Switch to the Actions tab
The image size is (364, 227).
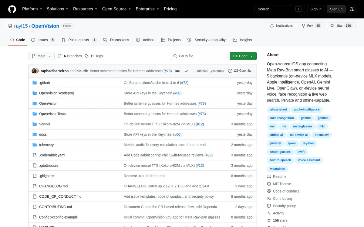(x=145, y=40)
